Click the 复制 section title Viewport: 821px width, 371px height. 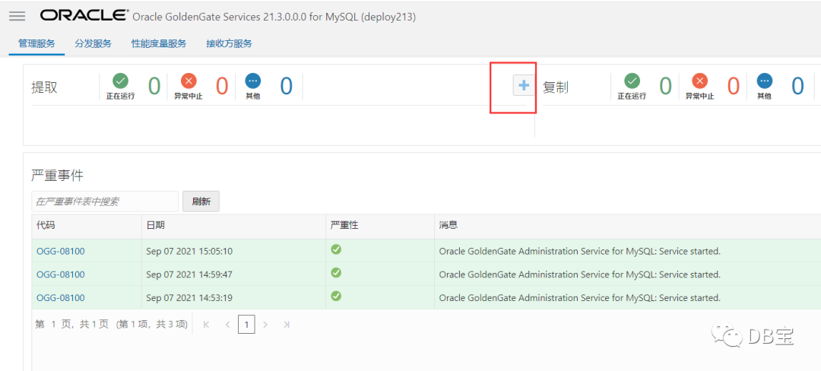pos(556,87)
